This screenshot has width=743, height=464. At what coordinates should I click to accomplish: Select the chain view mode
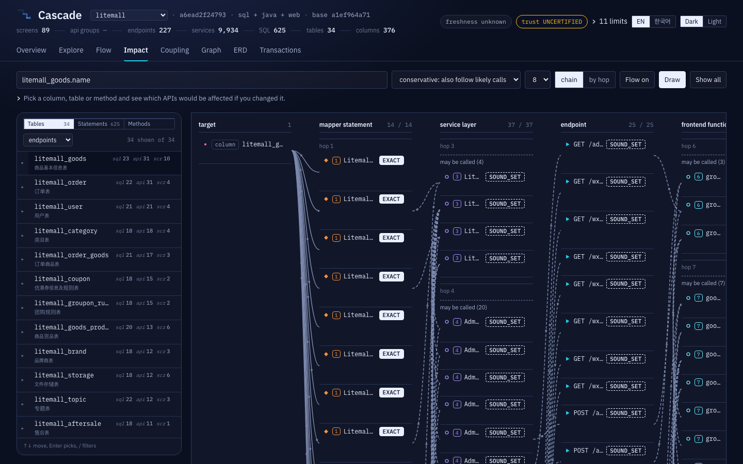click(x=569, y=80)
